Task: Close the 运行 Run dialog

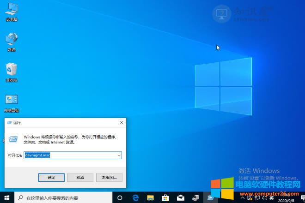Action: click(x=122, y=123)
